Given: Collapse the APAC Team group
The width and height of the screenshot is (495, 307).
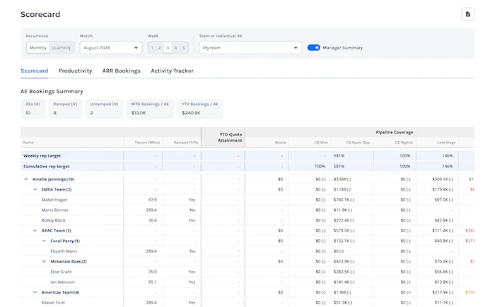Looking at the screenshot, I should pos(35,230).
